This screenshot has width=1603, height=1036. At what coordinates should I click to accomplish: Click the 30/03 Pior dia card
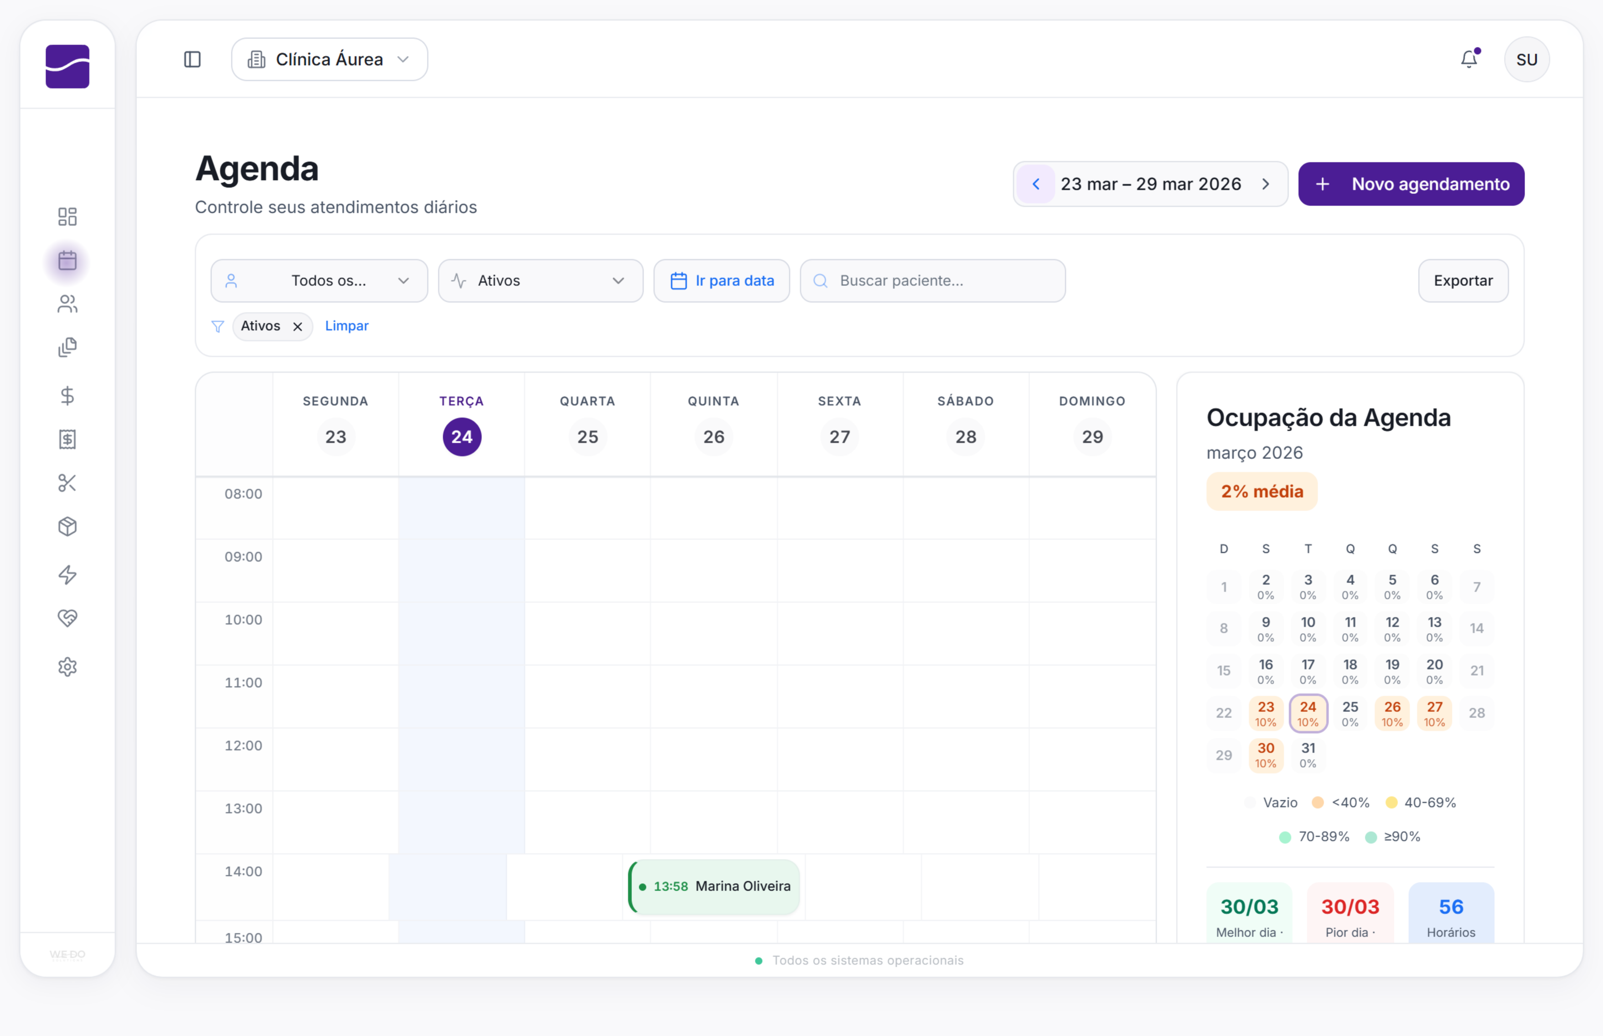pos(1350,913)
